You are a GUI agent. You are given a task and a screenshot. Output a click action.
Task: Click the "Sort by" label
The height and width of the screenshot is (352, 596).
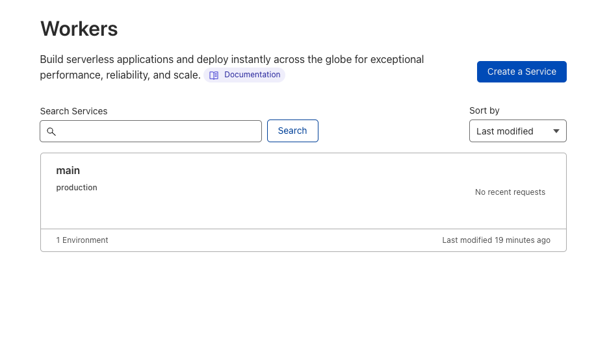coord(484,110)
